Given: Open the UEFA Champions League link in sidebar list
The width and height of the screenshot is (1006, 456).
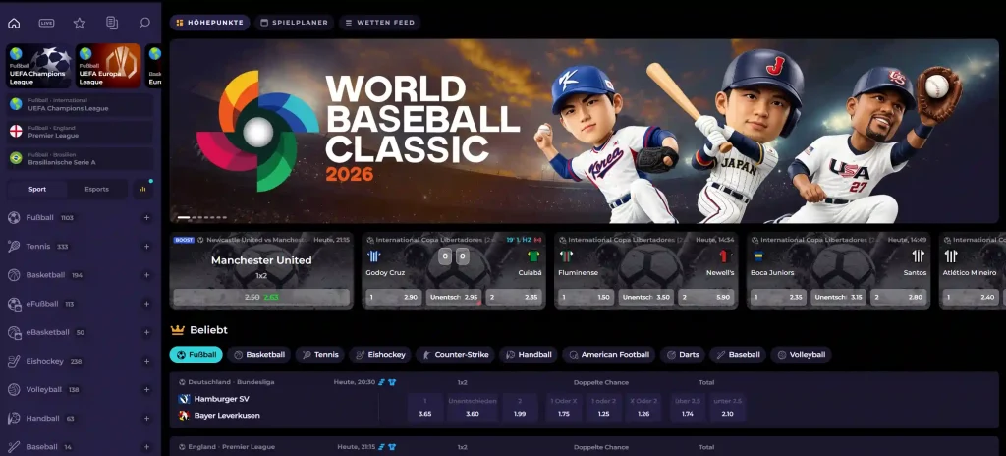Looking at the screenshot, I should click(x=81, y=104).
